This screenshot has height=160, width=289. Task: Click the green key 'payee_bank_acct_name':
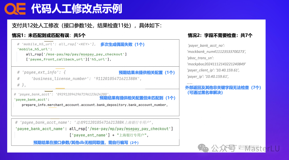click(41, 129)
